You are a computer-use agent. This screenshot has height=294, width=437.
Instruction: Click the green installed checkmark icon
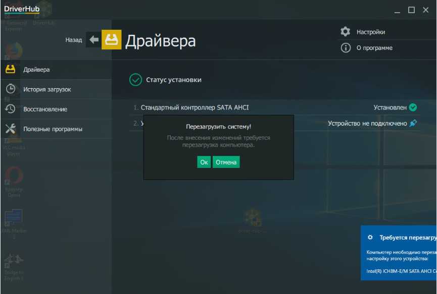click(413, 107)
